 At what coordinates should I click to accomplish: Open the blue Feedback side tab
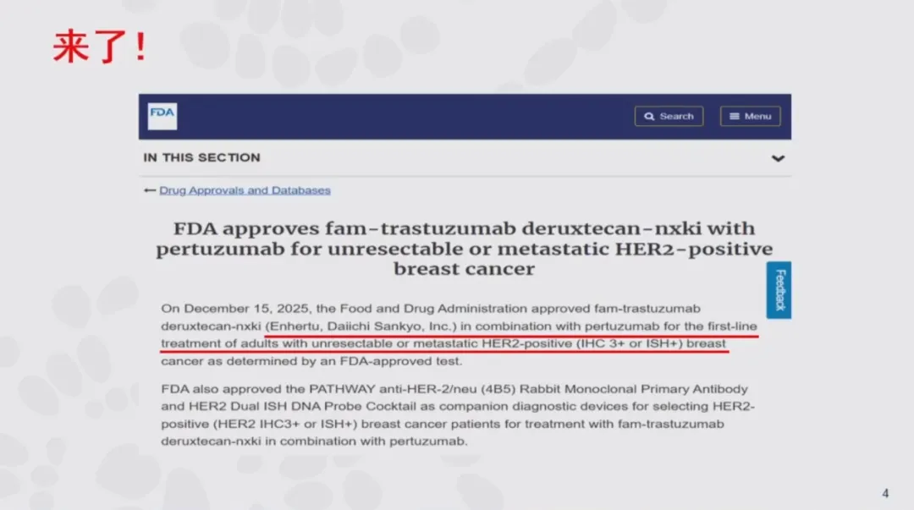[779, 290]
